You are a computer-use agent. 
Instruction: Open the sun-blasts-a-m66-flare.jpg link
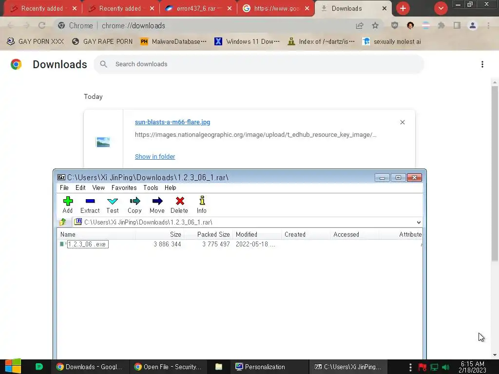[x=173, y=122]
